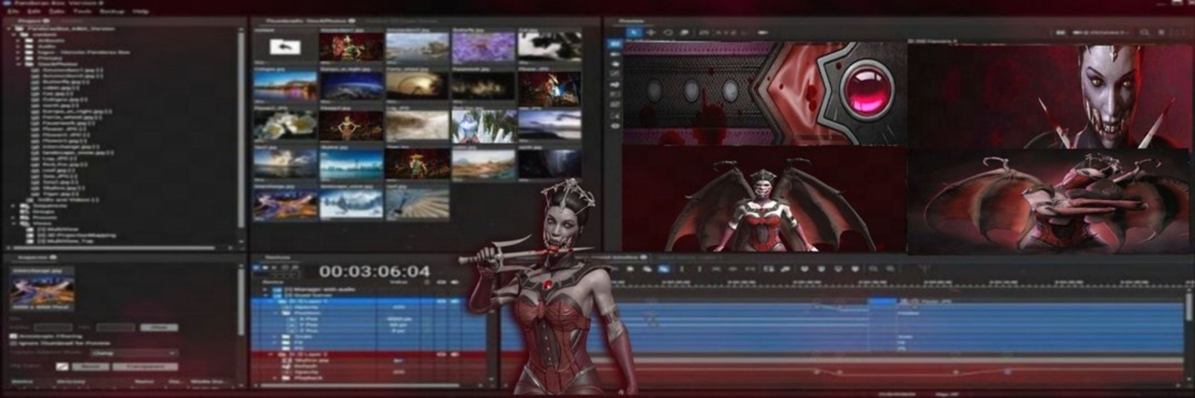Click the color swatch beside Reset button

tap(62, 367)
